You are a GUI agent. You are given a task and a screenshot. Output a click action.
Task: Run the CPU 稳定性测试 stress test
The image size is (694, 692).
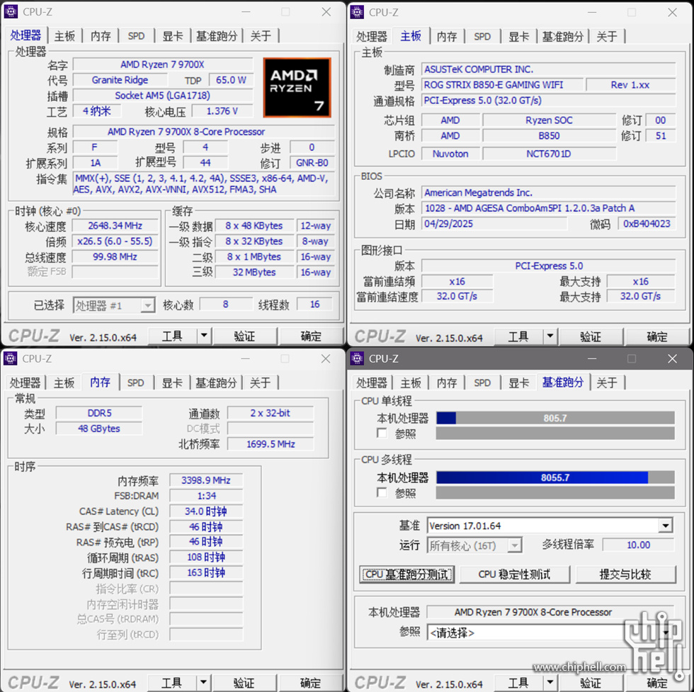pos(514,574)
